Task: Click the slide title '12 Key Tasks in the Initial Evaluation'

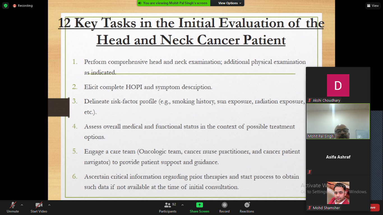Action: 191,31
